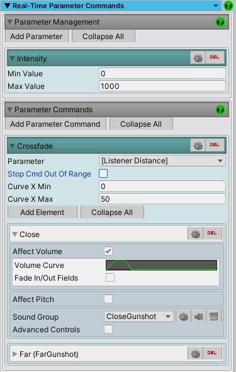236x372 pixels.
Task: Click the Stop Cmd Out Of Range label
Action: click(x=49, y=174)
